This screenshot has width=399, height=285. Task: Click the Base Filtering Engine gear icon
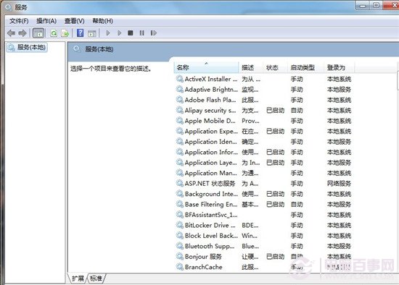180,204
